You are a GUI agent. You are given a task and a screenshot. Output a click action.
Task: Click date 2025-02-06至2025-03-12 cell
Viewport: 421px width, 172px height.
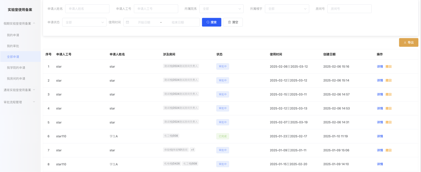(289, 67)
